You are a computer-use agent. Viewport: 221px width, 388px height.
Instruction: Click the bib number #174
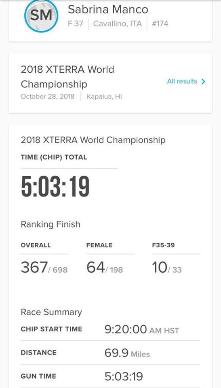[160, 24]
